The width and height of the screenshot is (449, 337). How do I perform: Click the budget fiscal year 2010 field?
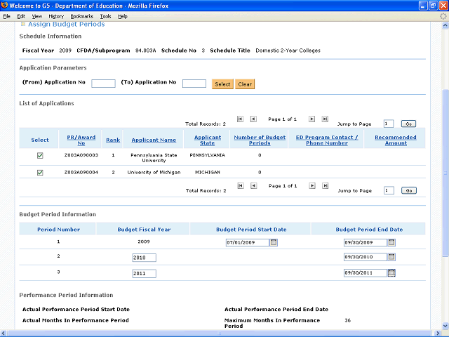coord(144,258)
